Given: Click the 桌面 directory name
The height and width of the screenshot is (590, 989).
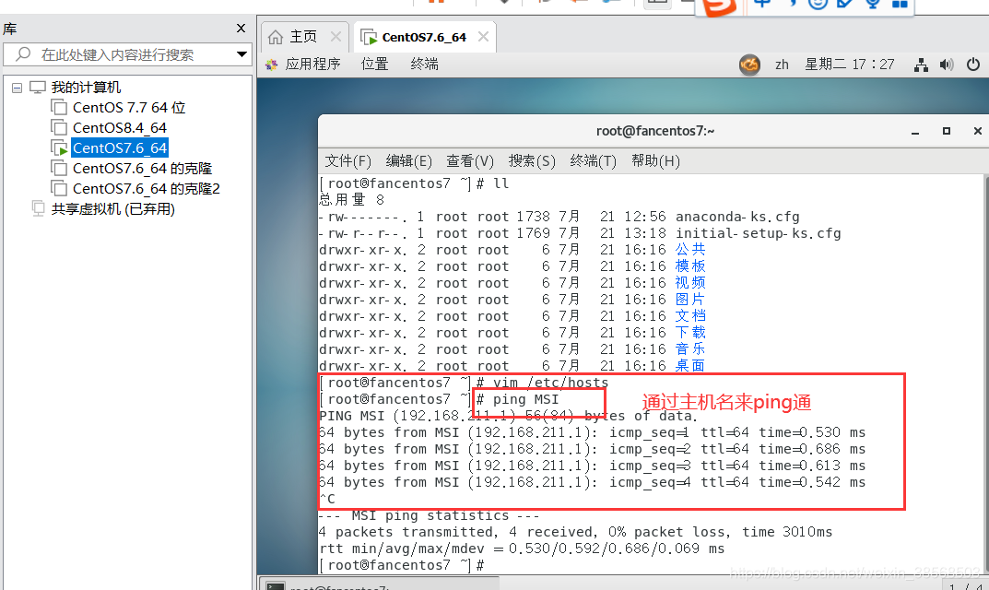Looking at the screenshot, I should coord(690,365).
